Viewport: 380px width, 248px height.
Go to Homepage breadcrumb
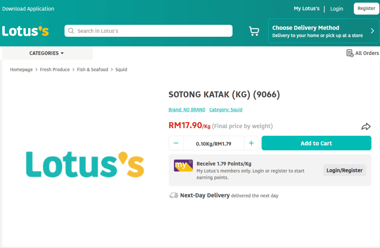(21, 69)
